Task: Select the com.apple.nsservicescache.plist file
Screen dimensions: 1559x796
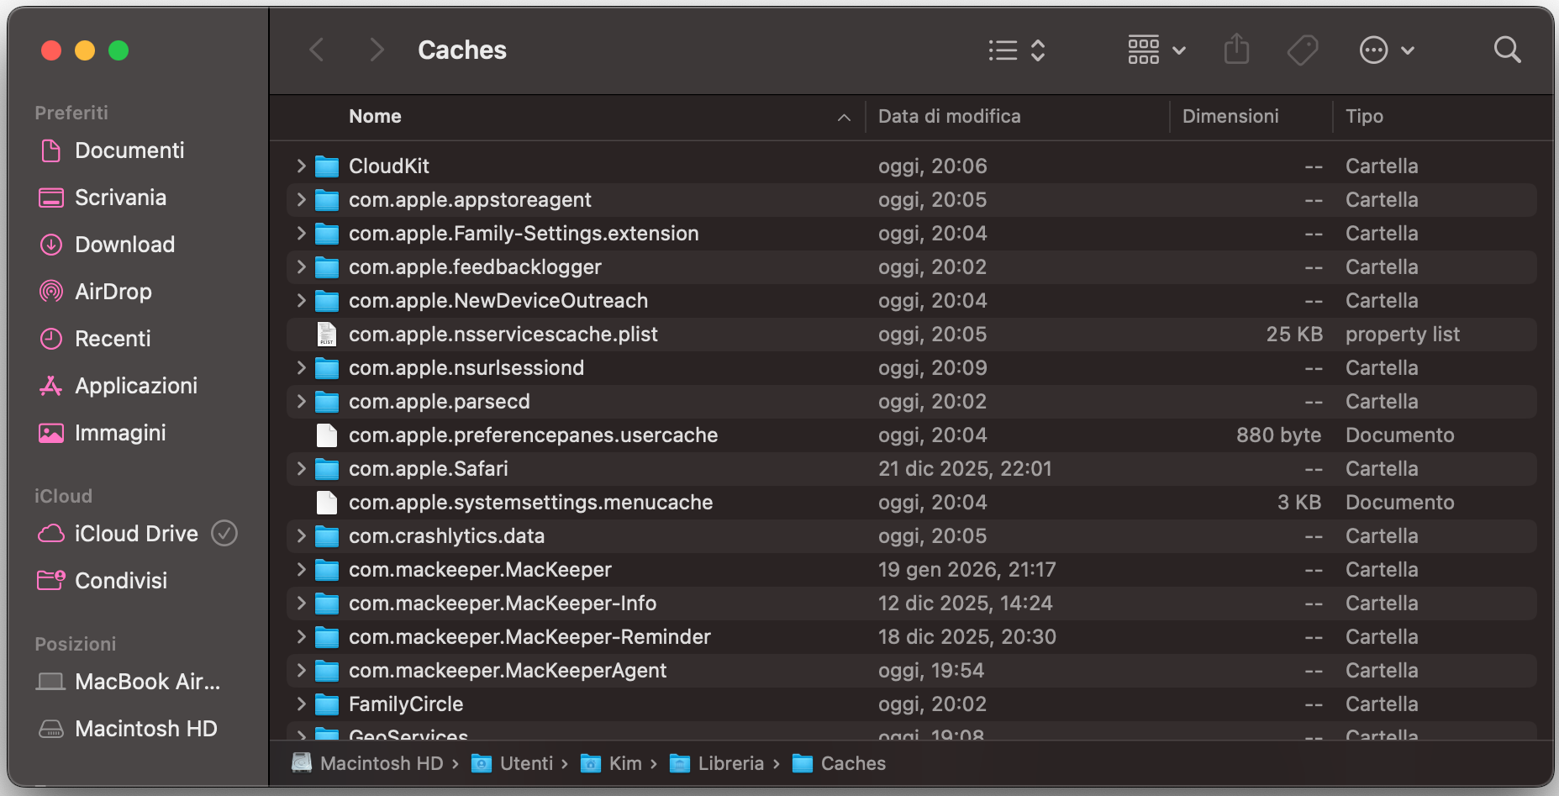Action: pyautogui.click(x=503, y=334)
